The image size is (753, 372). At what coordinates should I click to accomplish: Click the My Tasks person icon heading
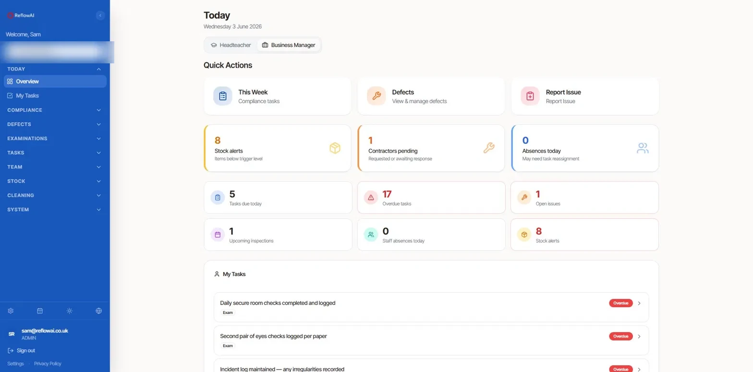[217, 274]
